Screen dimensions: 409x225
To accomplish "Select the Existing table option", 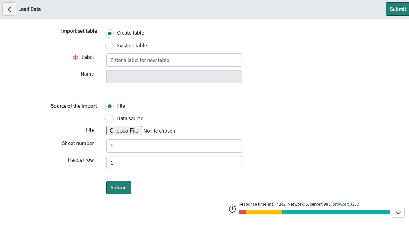I will click(110, 46).
